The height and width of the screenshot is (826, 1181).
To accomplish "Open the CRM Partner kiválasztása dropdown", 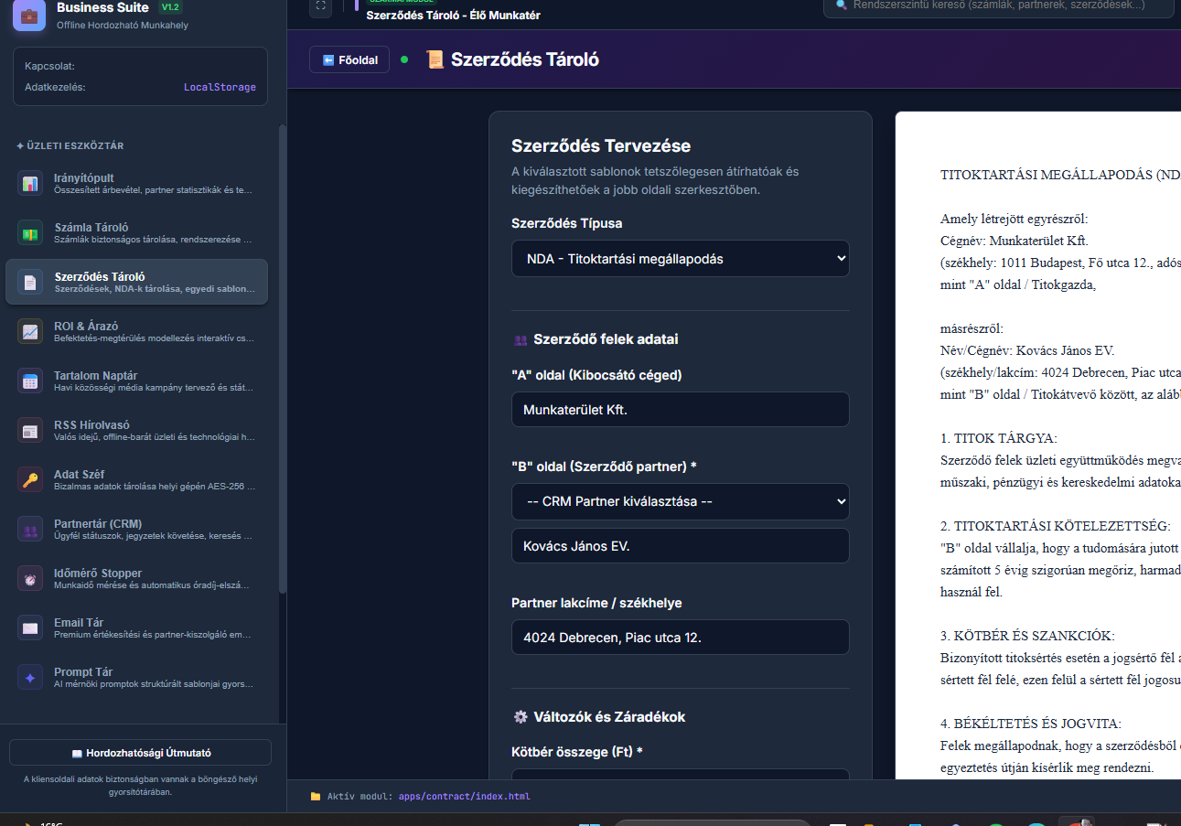I will pos(681,501).
